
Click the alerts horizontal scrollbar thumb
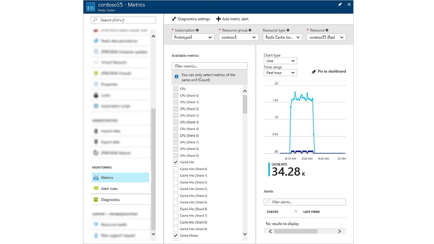[296, 231]
